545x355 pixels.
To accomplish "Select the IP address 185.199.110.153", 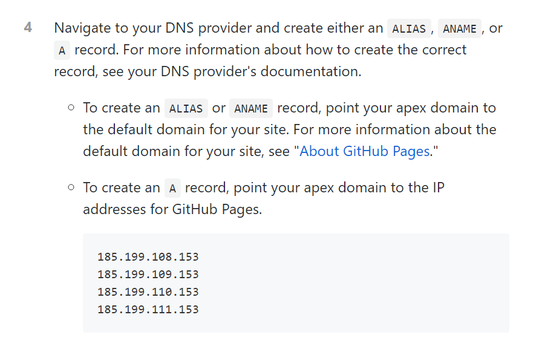I will coord(148,292).
